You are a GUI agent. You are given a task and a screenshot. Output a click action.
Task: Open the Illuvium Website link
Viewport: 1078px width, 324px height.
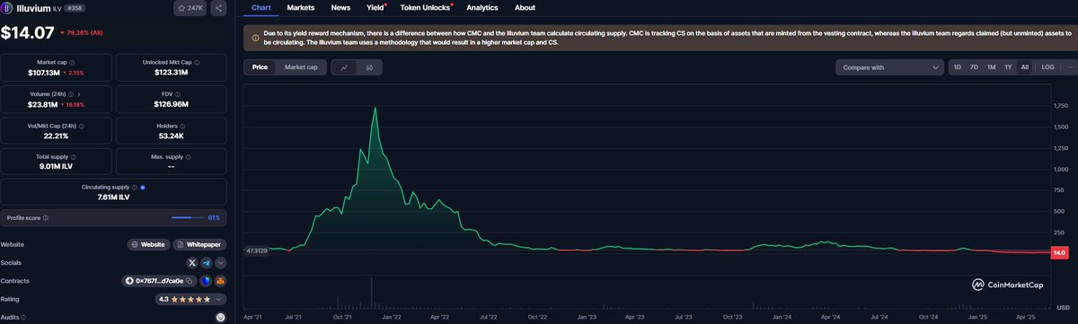tap(149, 244)
